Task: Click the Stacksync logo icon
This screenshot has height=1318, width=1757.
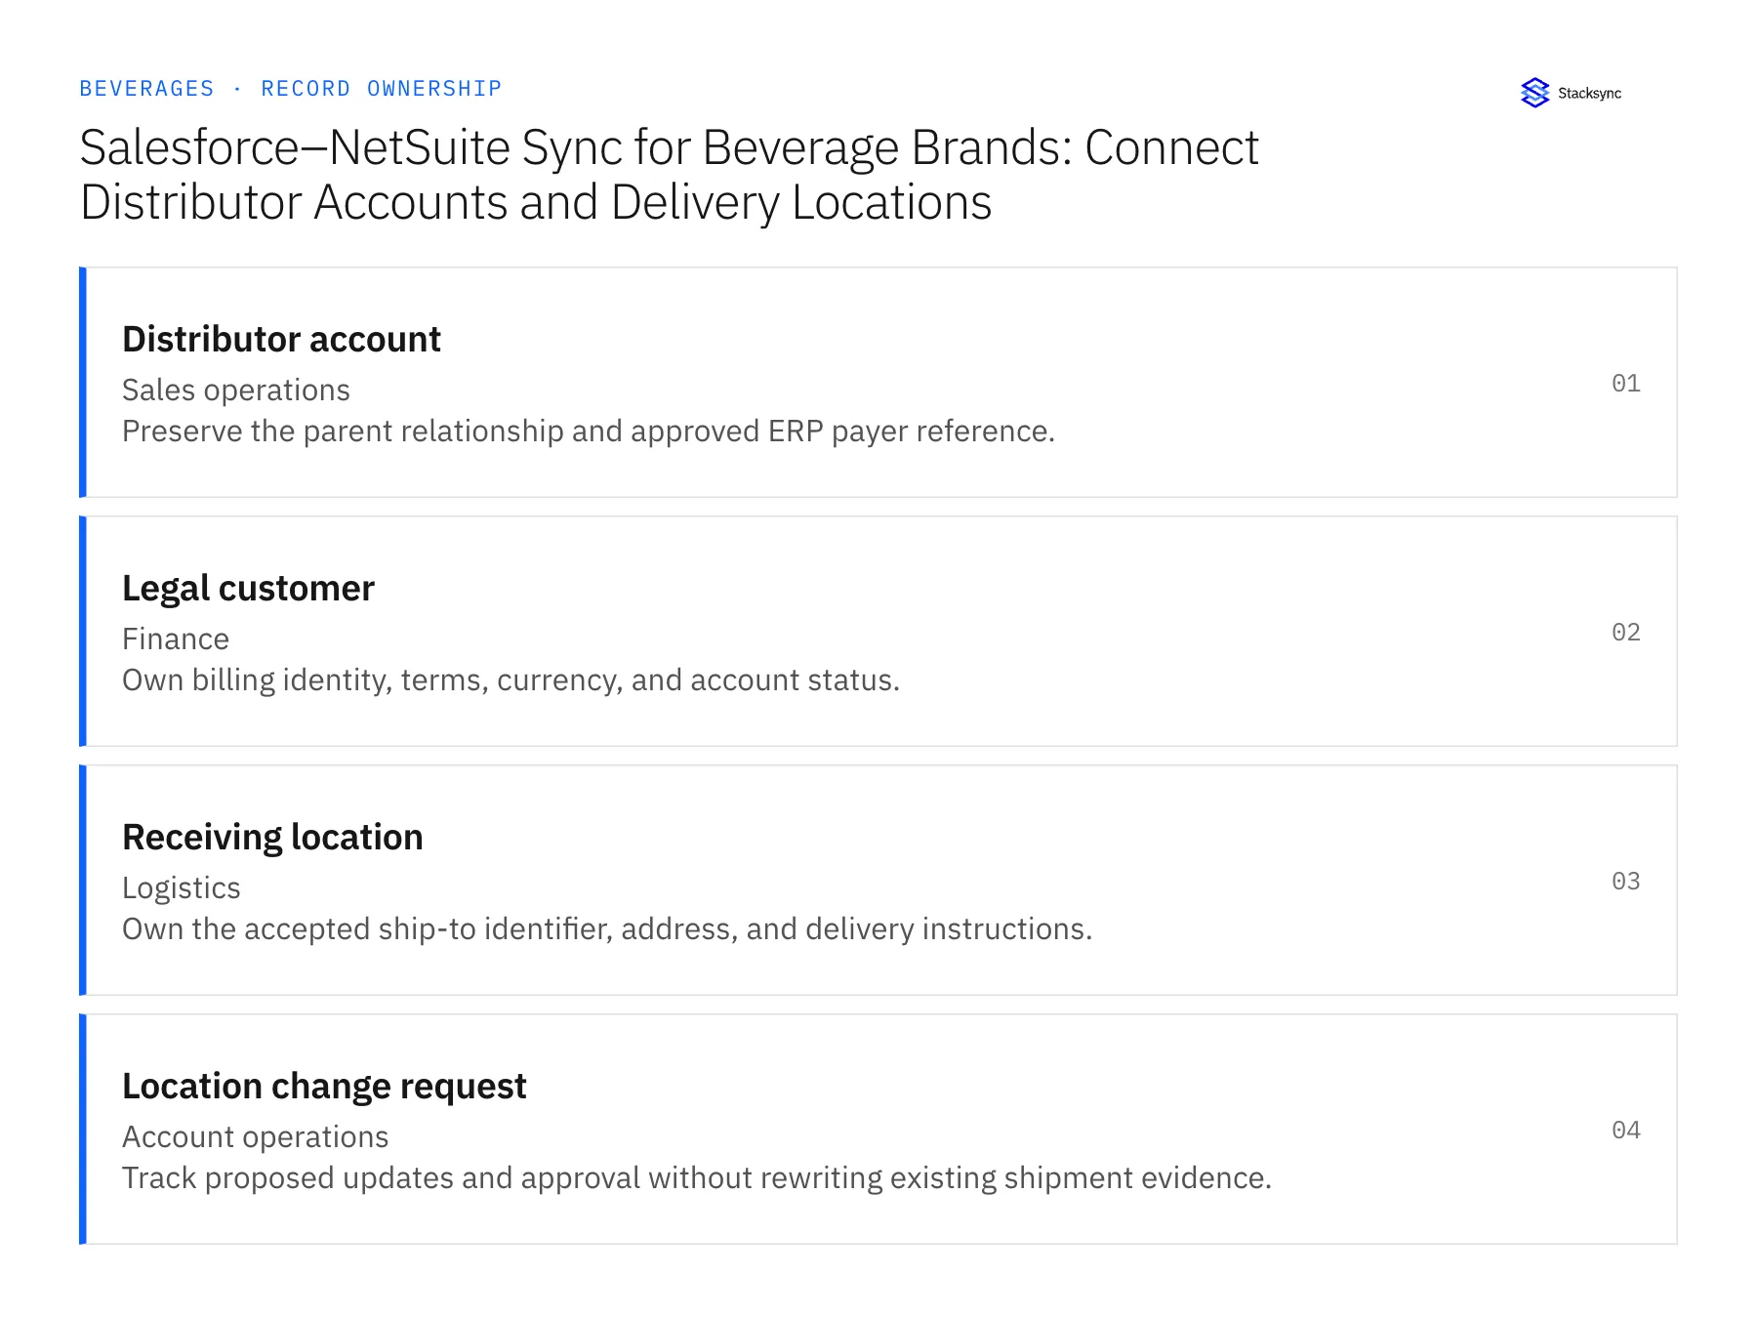Action: tap(1534, 93)
